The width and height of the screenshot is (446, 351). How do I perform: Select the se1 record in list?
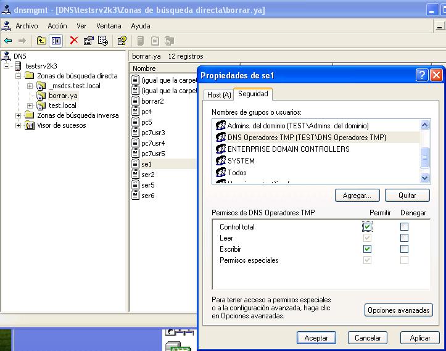pyautogui.click(x=146, y=164)
